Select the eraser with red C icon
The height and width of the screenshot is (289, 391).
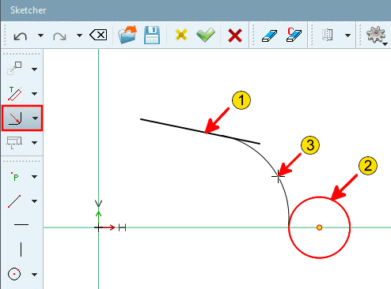(294, 35)
